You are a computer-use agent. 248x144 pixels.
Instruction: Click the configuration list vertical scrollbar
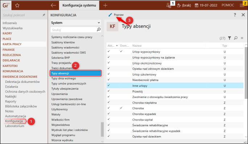point(102,129)
